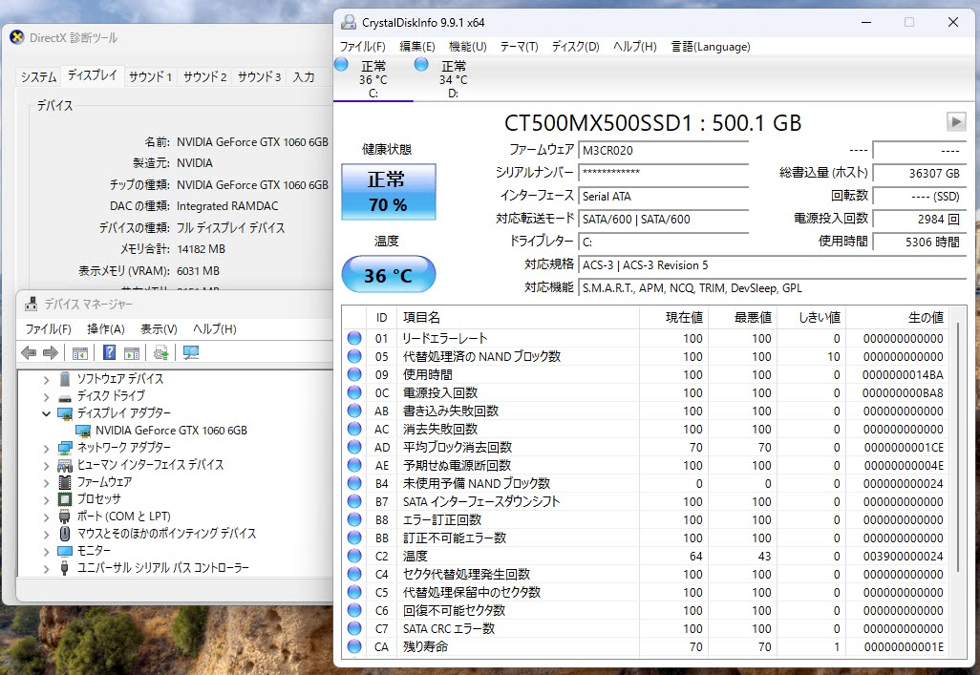
Task: Click the 現在値 column header
Action: [x=673, y=318]
